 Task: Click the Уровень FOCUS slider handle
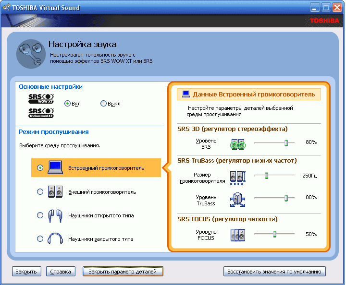pyautogui.click(x=274, y=234)
